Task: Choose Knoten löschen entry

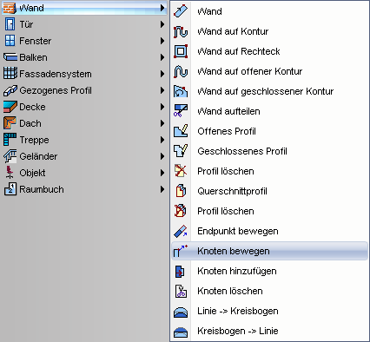Action: [269, 291]
